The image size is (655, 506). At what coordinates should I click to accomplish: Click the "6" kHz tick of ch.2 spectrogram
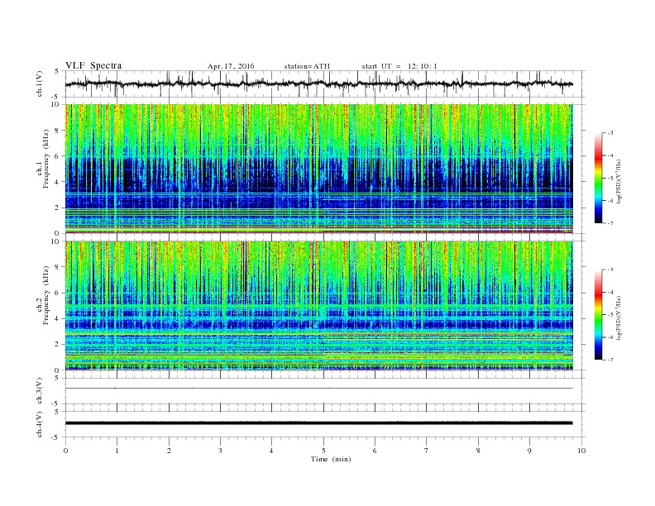58,293
